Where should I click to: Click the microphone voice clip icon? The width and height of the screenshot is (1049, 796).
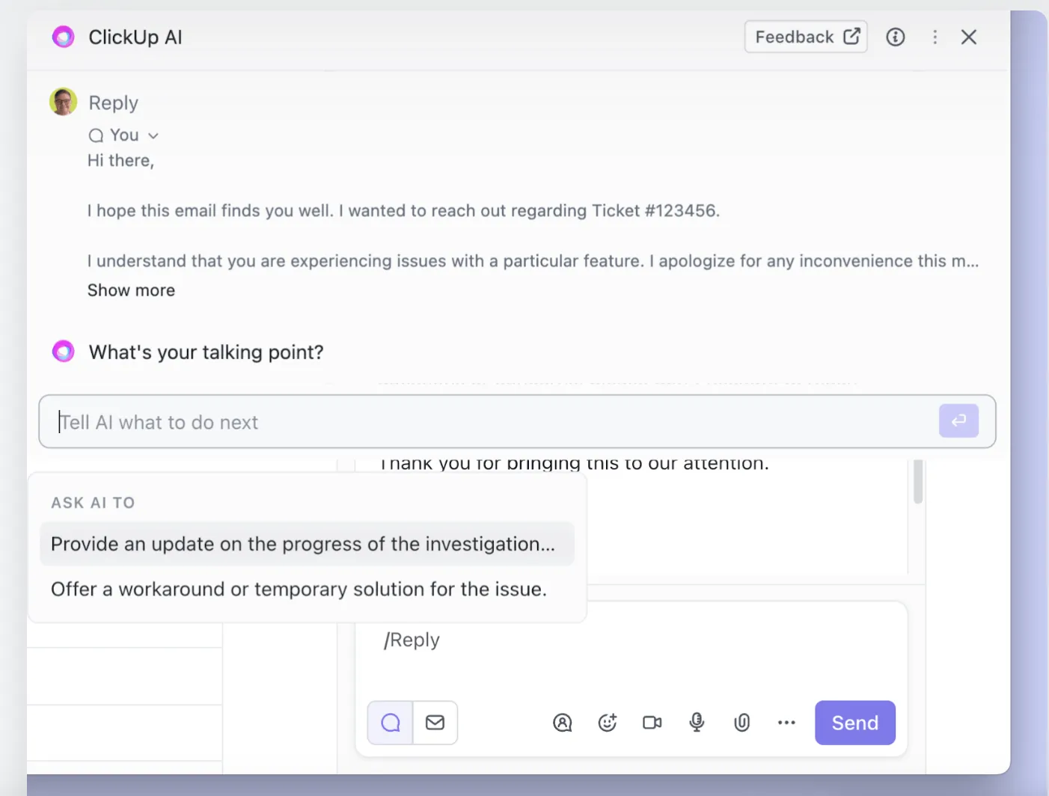click(697, 723)
